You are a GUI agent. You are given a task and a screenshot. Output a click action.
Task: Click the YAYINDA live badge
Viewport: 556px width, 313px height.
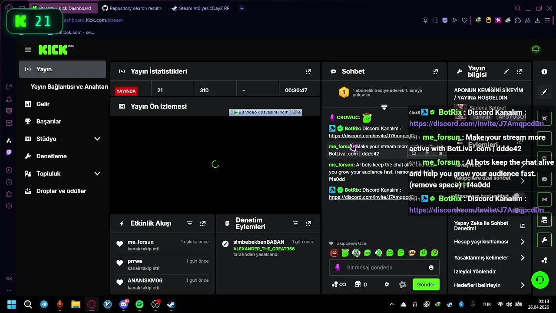126,91
